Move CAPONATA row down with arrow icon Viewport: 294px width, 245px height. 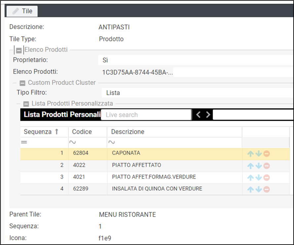coord(259,154)
